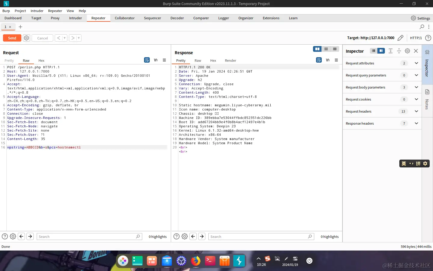Open response search settings gear
Image resolution: width=433 pixels, height=271 pixels.
coord(185,236)
